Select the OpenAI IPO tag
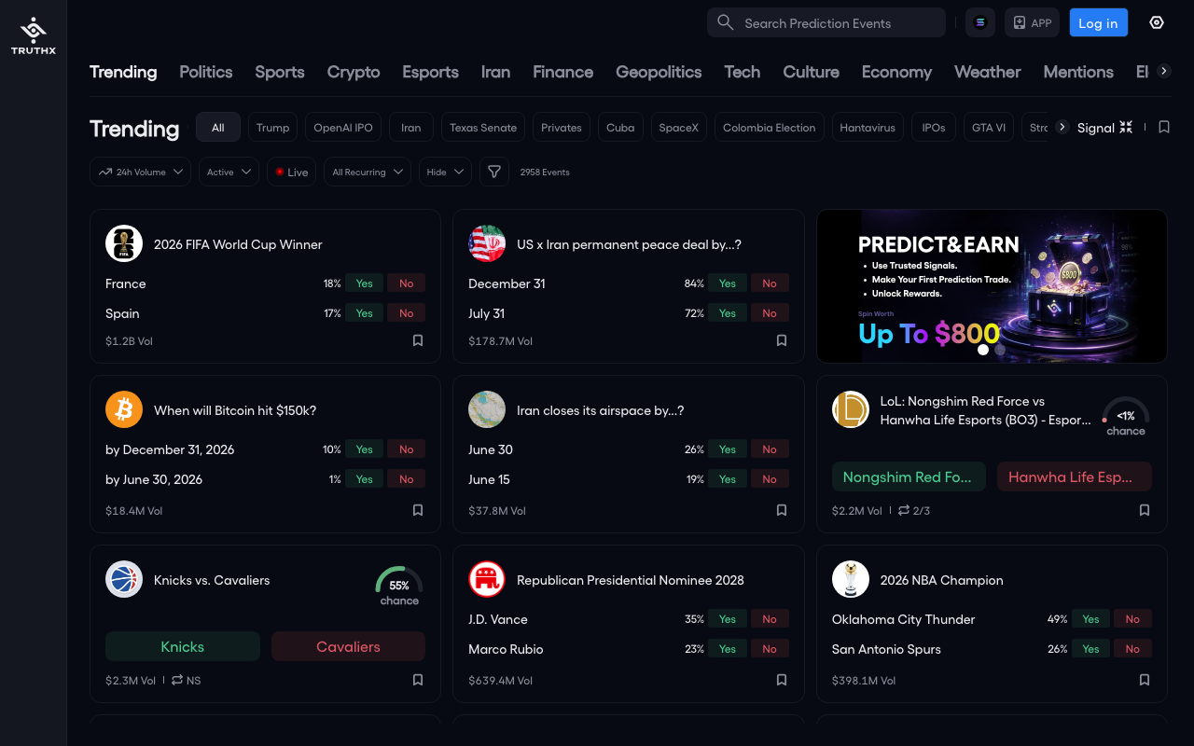The height and width of the screenshot is (746, 1194). pos(343,127)
